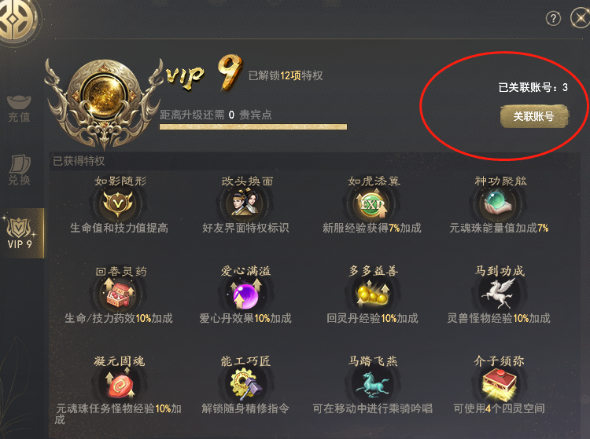Click the 多多益善 gold coins icon
590x439 pixels.
pyautogui.click(x=373, y=294)
